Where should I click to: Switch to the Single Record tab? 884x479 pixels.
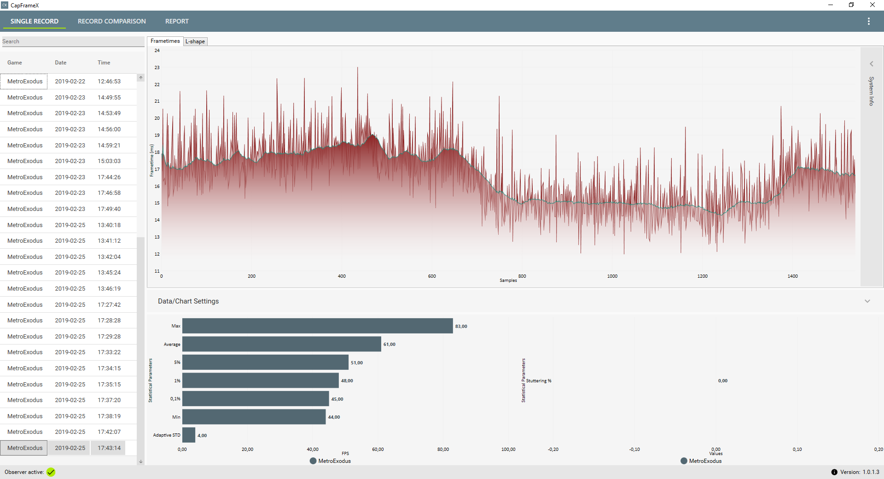click(x=35, y=21)
